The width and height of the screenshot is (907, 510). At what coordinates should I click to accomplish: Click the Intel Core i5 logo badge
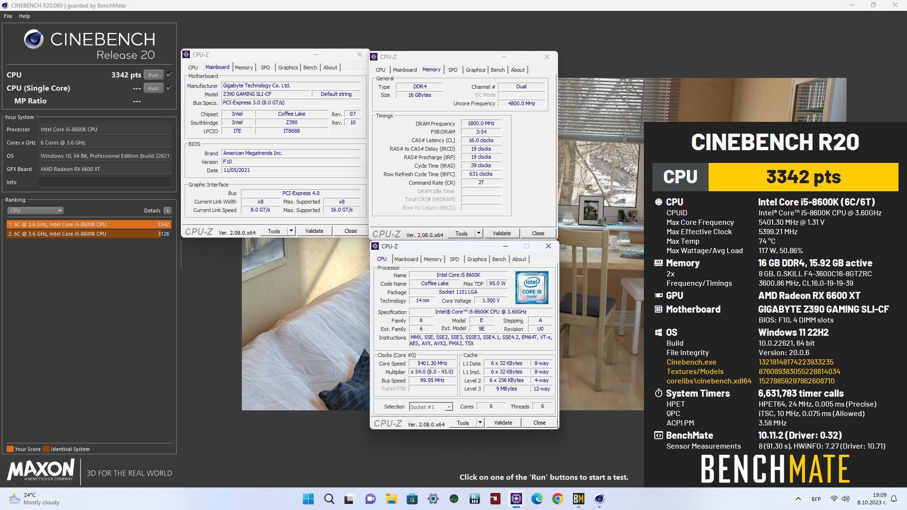point(531,288)
